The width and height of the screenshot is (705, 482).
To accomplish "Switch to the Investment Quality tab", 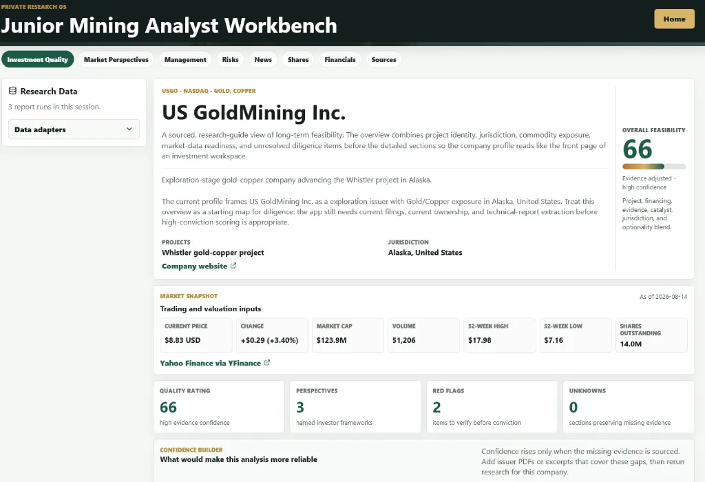I will tap(38, 59).
